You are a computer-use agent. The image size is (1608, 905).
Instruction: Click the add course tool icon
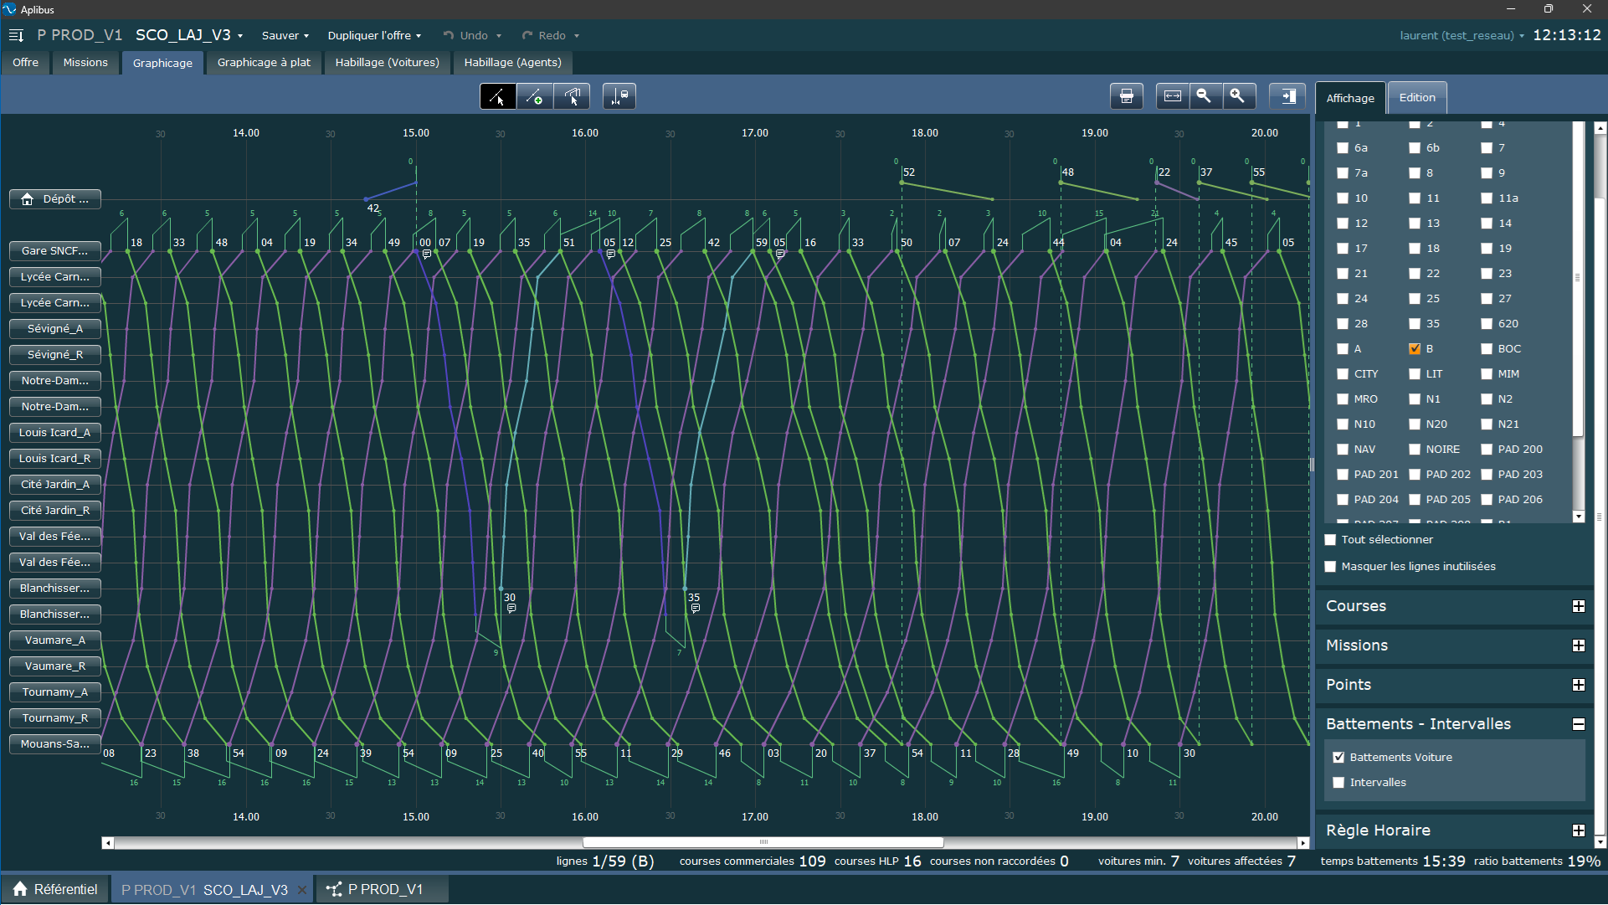pyautogui.click(x=534, y=97)
